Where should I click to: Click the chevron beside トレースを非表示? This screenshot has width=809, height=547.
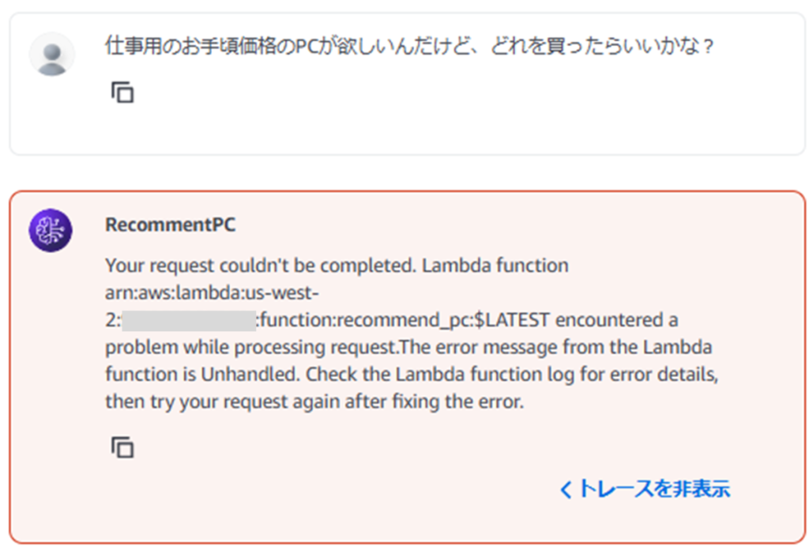point(565,490)
